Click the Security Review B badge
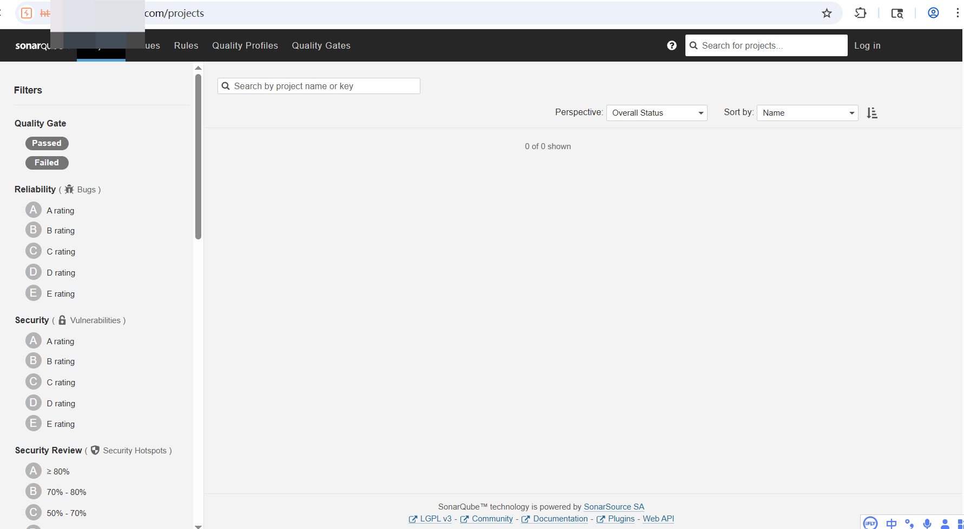Image resolution: width=964 pixels, height=529 pixels. [x=33, y=491]
